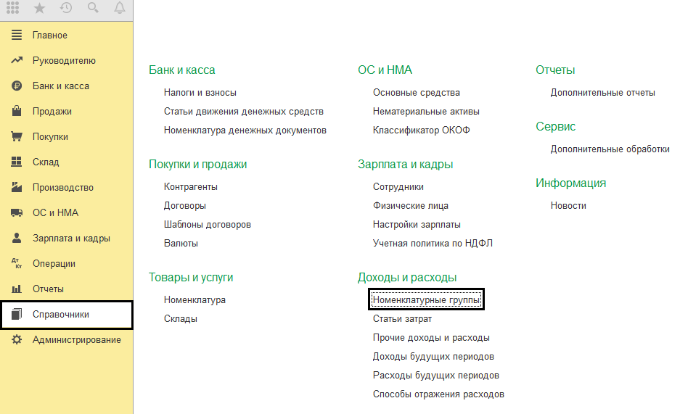
Task: Click the Администрирование gear icon
Action: click(x=17, y=340)
